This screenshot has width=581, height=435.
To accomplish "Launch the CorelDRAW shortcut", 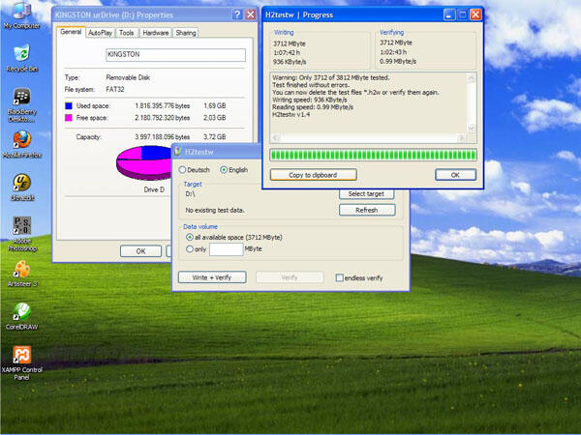I will pos(22,316).
